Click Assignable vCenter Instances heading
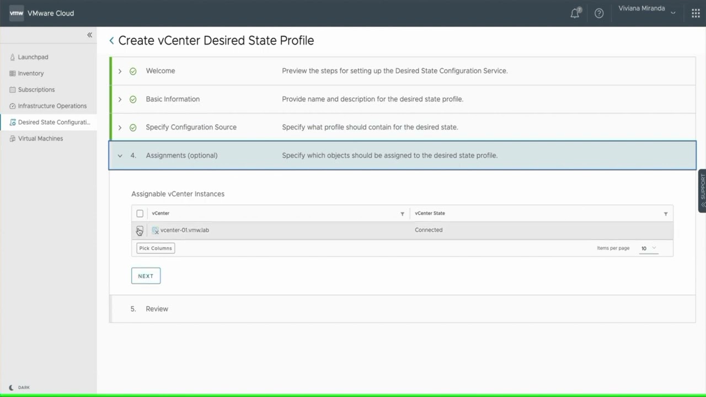706x397 pixels. [x=178, y=194]
